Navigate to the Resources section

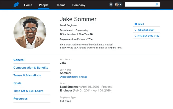click(20, 99)
